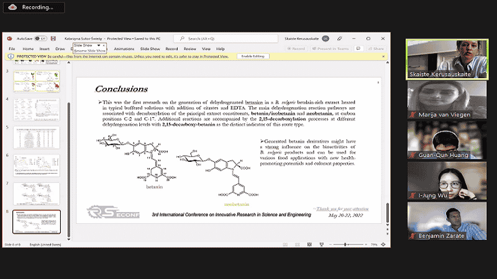The image size is (497, 279).
Task: Open the Insert ribbon tab
Action: pos(44,49)
